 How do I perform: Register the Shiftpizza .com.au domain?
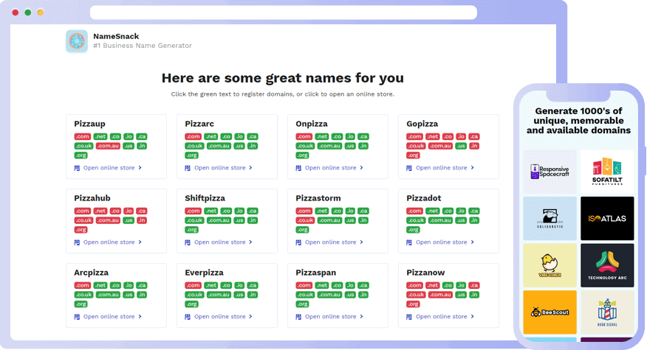[x=219, y=221]
